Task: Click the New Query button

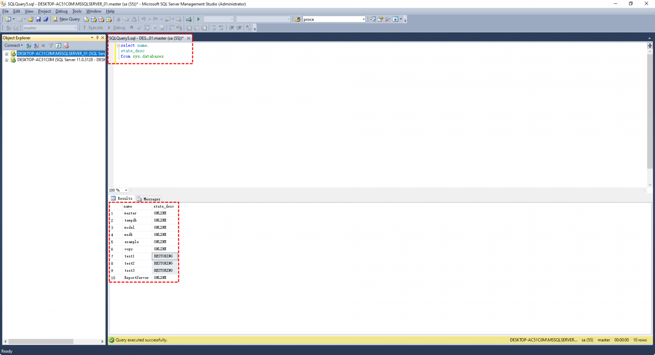Action: point(66,19)
